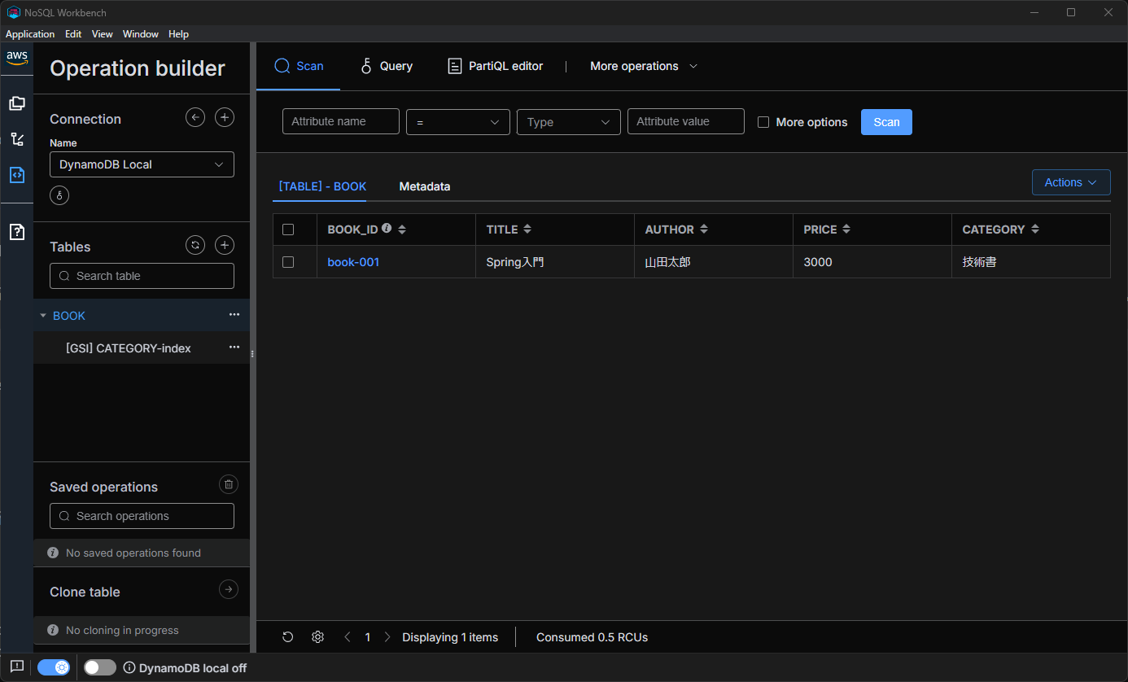The height and width of the screenshot is (682, 1128).
Task: Open the data modeler sidebar icon
Action: tap(17, 103)
